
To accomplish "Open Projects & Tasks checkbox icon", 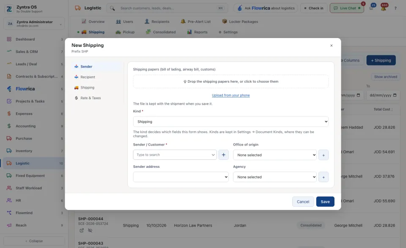I will (x=9, y=101).
